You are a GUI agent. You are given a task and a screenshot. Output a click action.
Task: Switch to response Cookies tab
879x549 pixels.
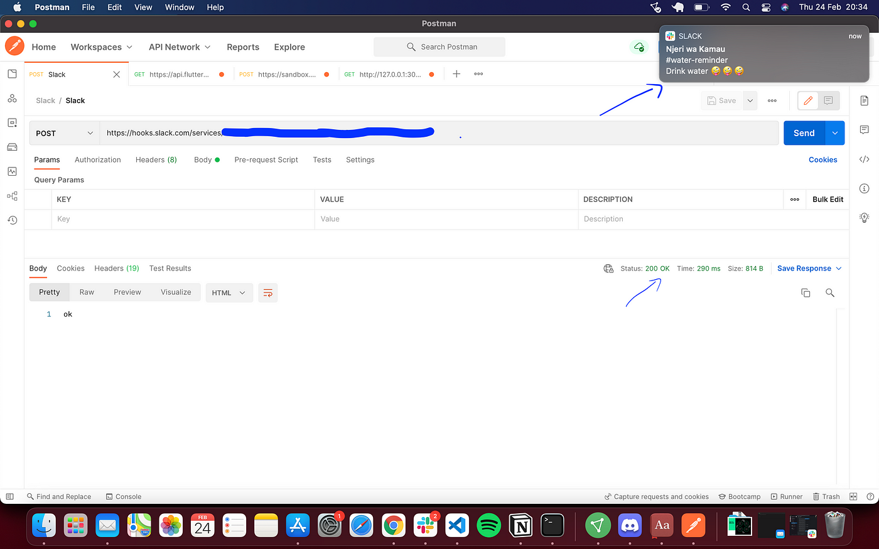click(x=70, y=269)
